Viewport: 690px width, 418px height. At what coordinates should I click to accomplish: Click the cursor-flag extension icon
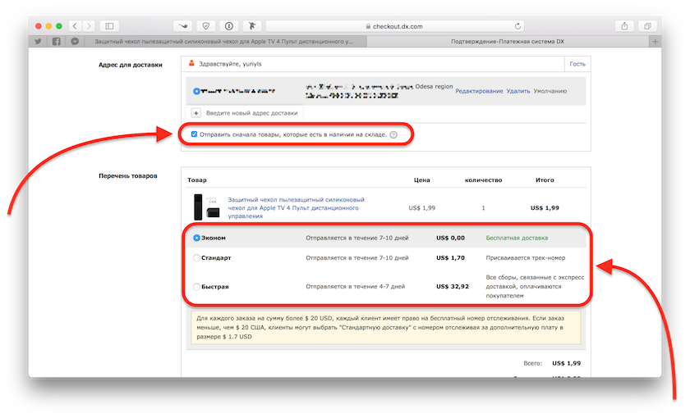[x=252, y=26]
